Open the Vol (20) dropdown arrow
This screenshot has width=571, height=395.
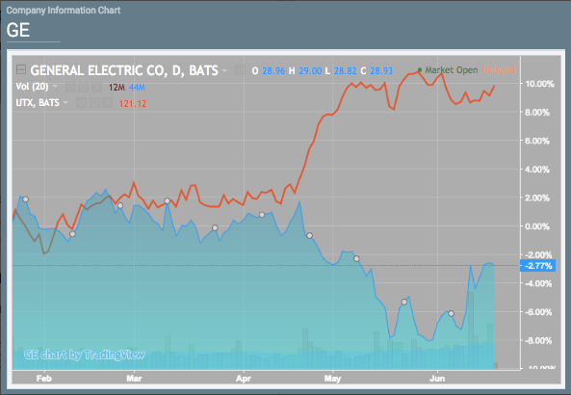(x=55, y=87)
